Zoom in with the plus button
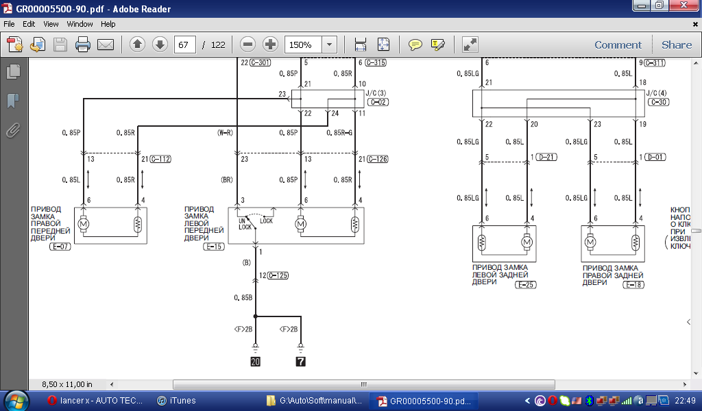The height and width of the screenshot is (411, 702). (270, 45)
